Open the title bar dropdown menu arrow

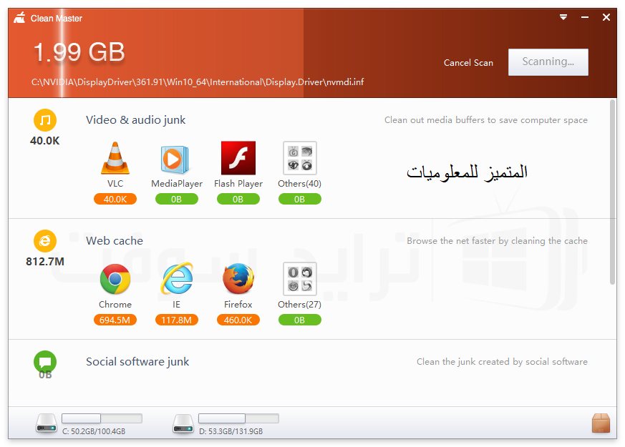pos(563,17)
